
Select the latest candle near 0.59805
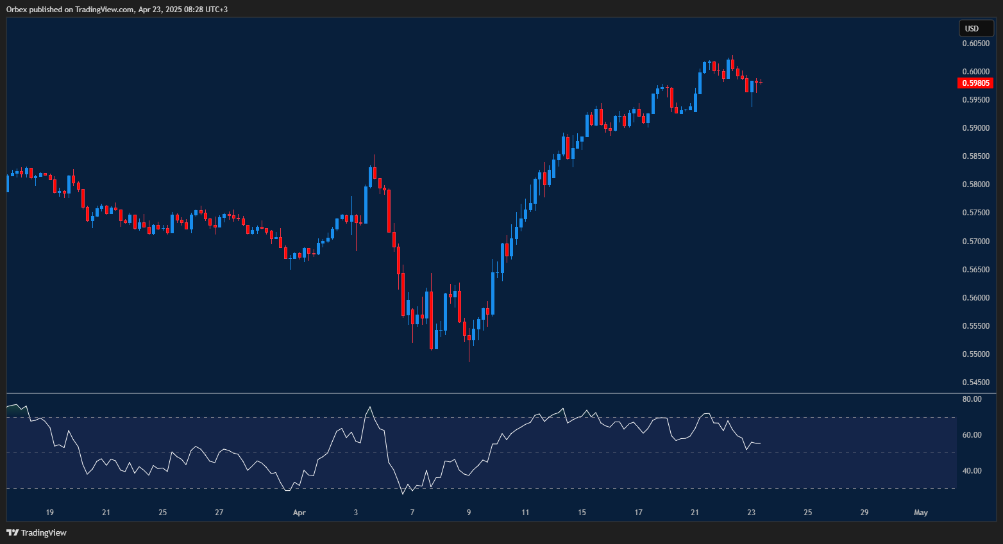coord(761,82)
